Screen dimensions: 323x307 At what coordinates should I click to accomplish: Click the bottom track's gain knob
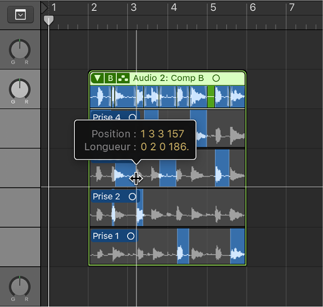tap(20, 287)
